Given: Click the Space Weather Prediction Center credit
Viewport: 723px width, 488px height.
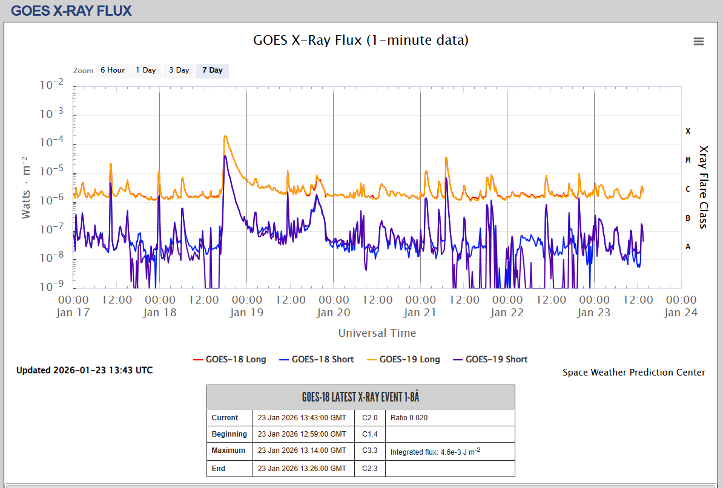Looking at the screenshot, I should tap(633, 373).
